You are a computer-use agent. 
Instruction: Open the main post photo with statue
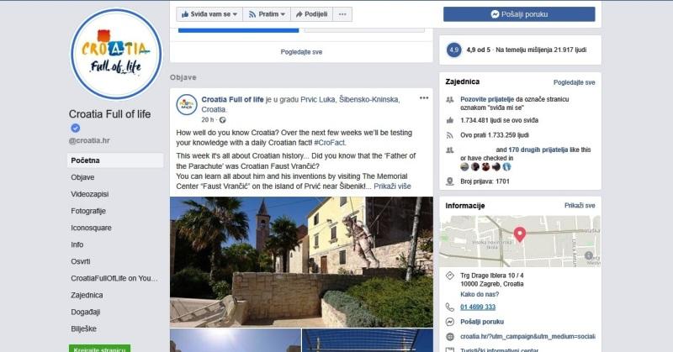pos(301,261)
